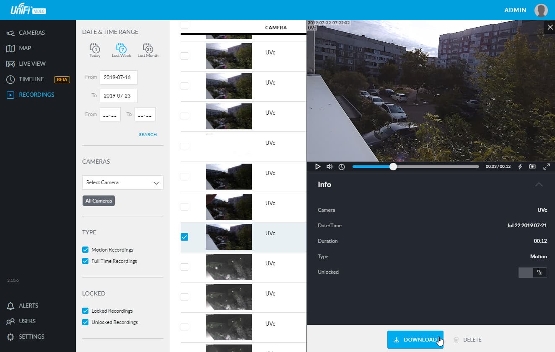Toggle the Unlocked lock switch
555x352 pixels.
(x=533, y=272)
